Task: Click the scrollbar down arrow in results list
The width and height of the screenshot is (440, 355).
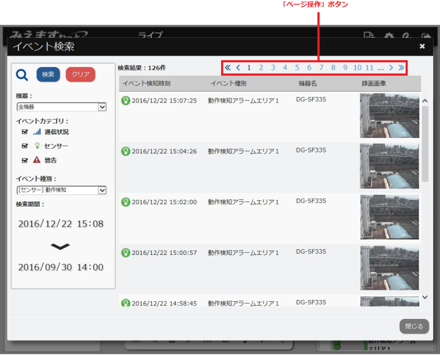Action: (425, 297)
